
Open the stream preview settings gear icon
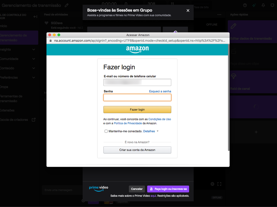213,184
